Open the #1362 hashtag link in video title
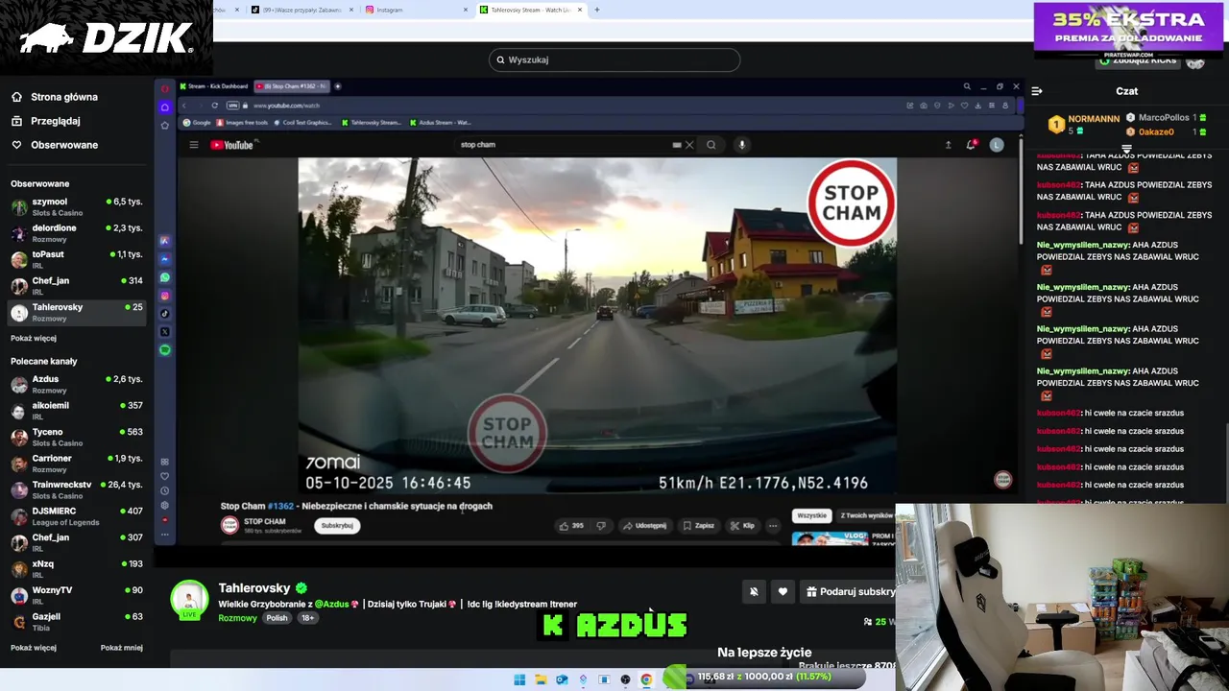 pos(280,507)
